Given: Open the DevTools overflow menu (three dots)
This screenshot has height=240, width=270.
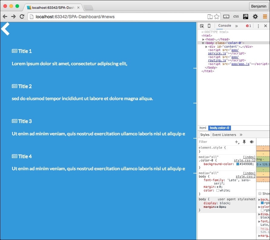Looking at the screenshot, I should tap(258, 26).
